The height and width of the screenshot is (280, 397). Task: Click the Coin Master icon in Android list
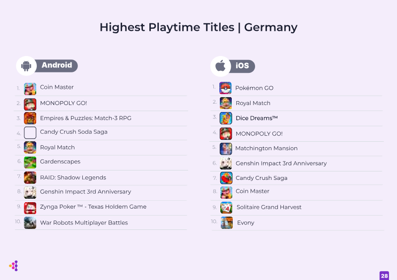[x=30, y=89]
